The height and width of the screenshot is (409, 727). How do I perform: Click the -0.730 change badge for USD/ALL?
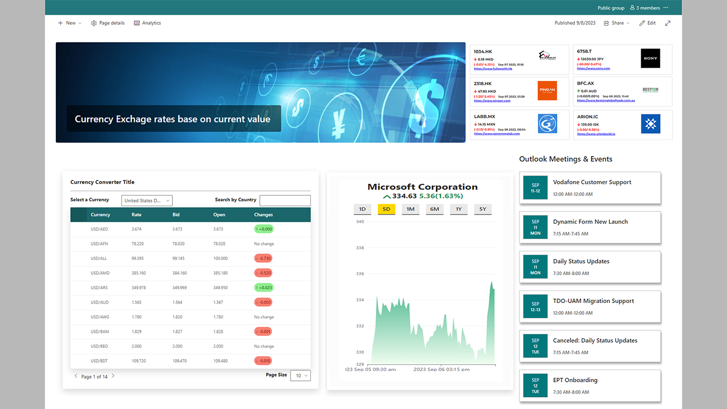pyautogui.click(x=263, y=258)
